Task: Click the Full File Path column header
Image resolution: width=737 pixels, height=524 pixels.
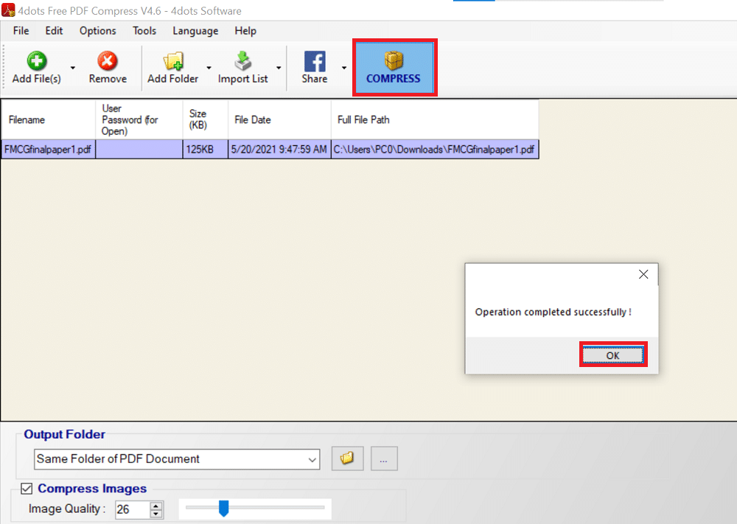Action: click(x=435, y=120)
